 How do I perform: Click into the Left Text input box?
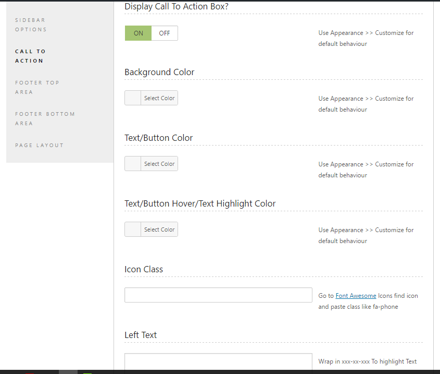pos(218,361)
